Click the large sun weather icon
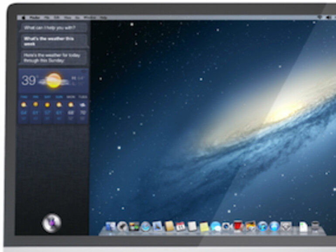 [54, 81]
